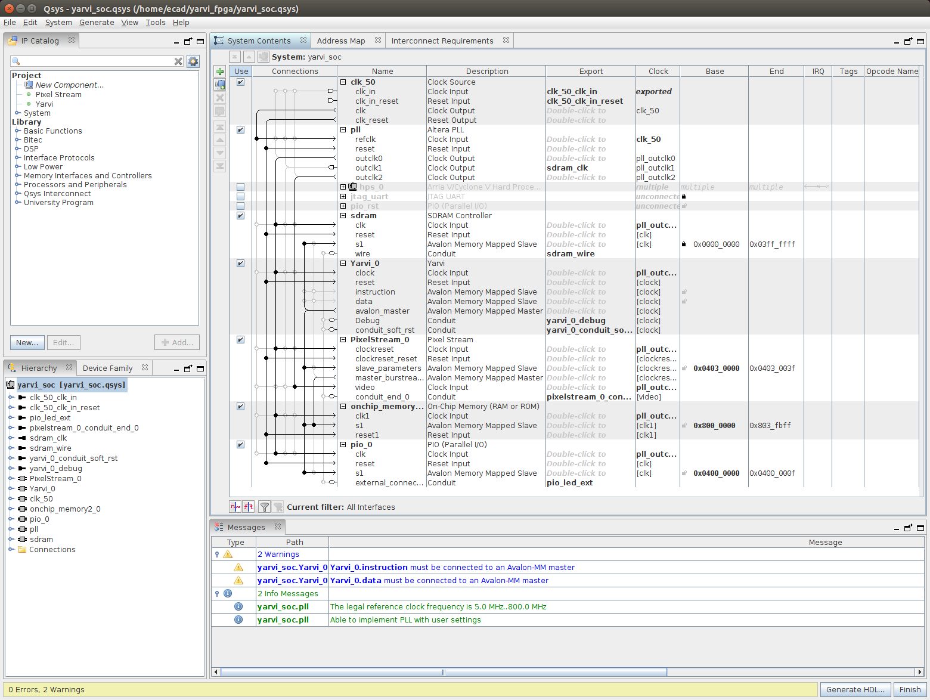Open the funnel filter icon
Viewport: 930px width, 700px height.
tap(264, 507)
